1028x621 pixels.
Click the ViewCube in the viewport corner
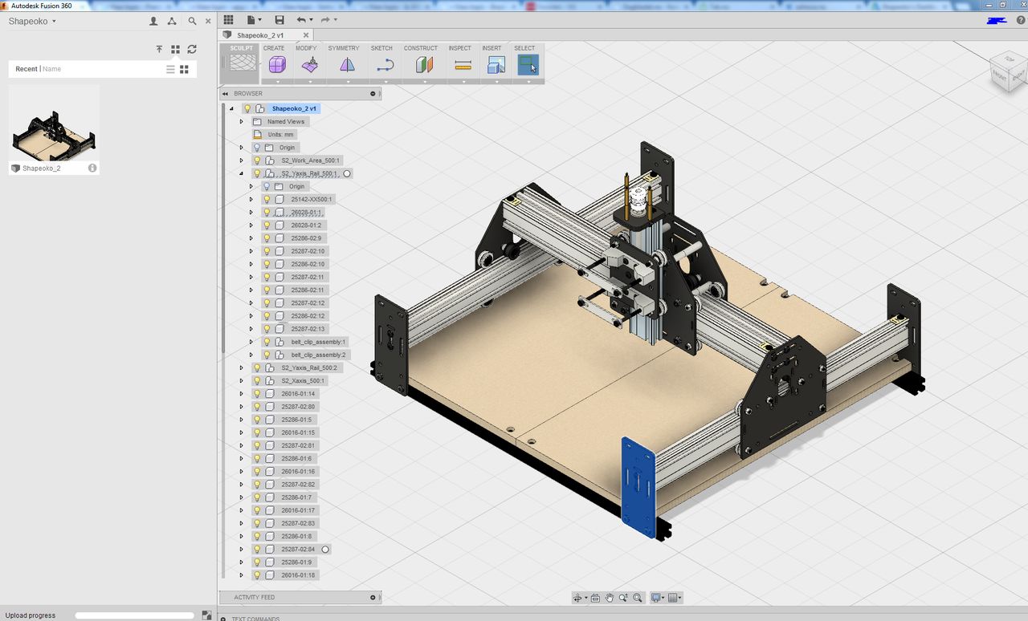pos(1007,72)
